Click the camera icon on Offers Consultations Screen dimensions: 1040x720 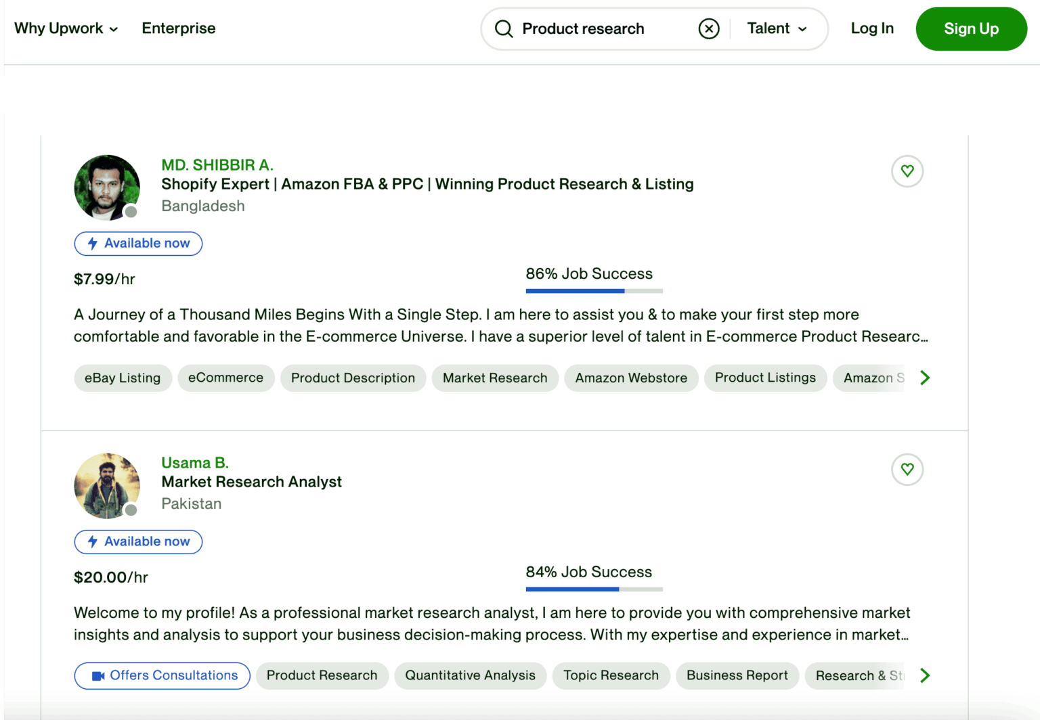click(x=97, y=675)
